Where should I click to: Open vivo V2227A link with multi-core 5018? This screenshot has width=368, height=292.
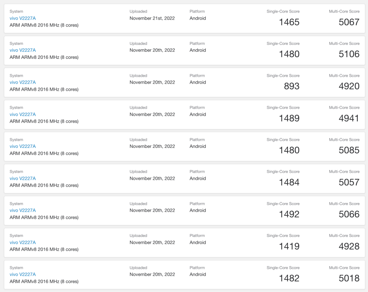[x=22, y=274]
